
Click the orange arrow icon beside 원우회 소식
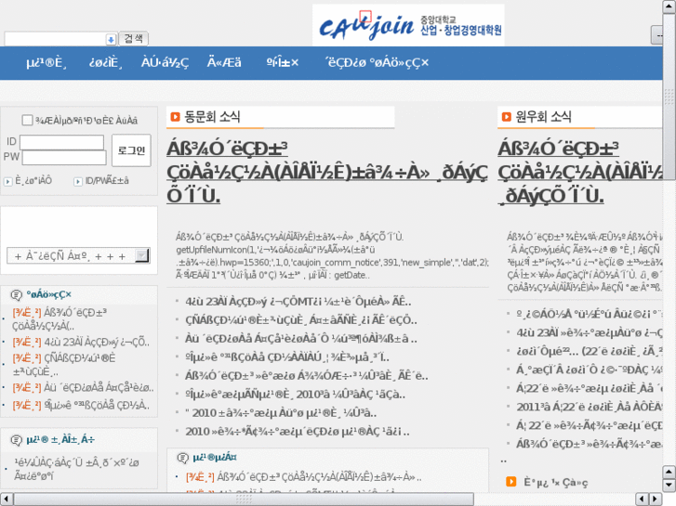point(507,117)
